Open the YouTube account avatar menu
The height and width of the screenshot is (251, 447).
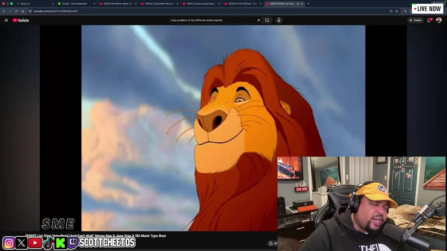click(439, 20)
